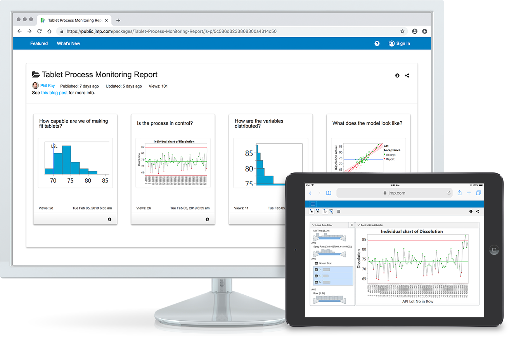Open the Featured menu item

tap(39, 43)
